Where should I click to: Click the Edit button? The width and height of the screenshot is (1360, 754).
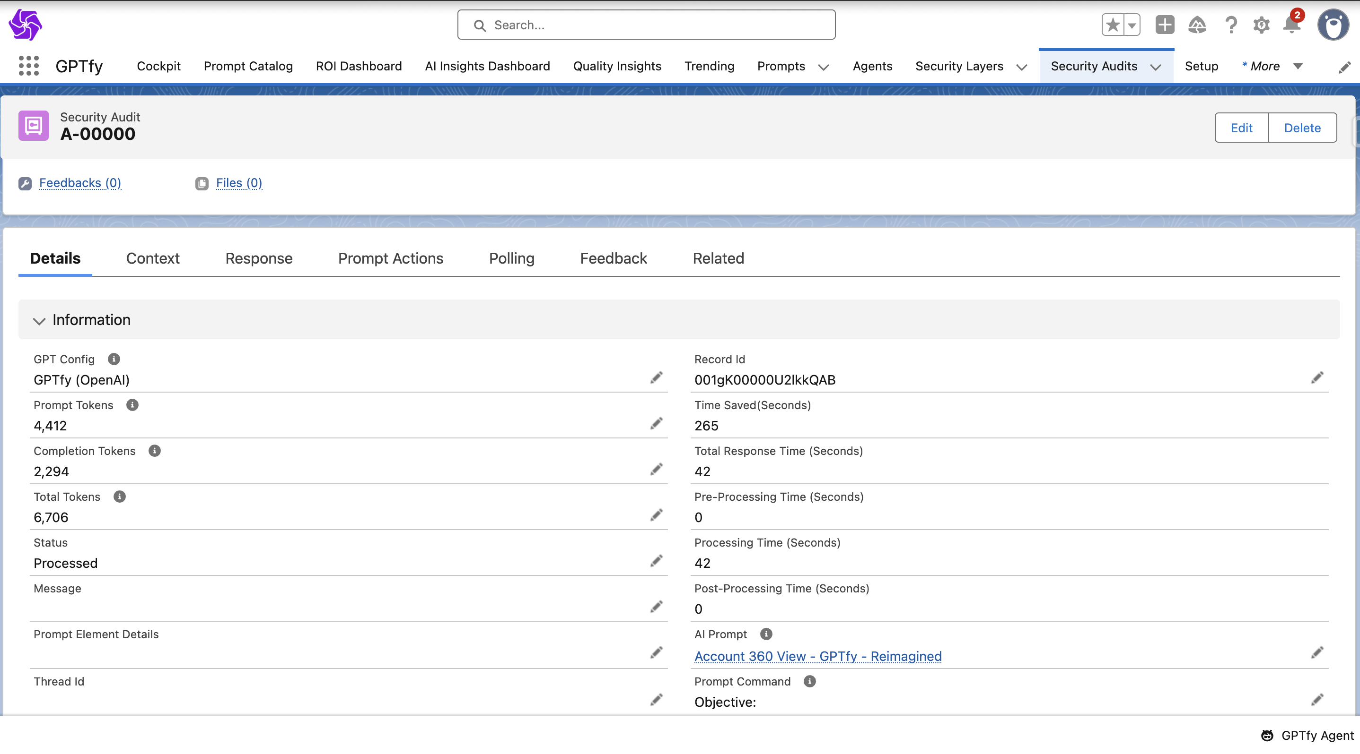click(x=1241, y=128)
